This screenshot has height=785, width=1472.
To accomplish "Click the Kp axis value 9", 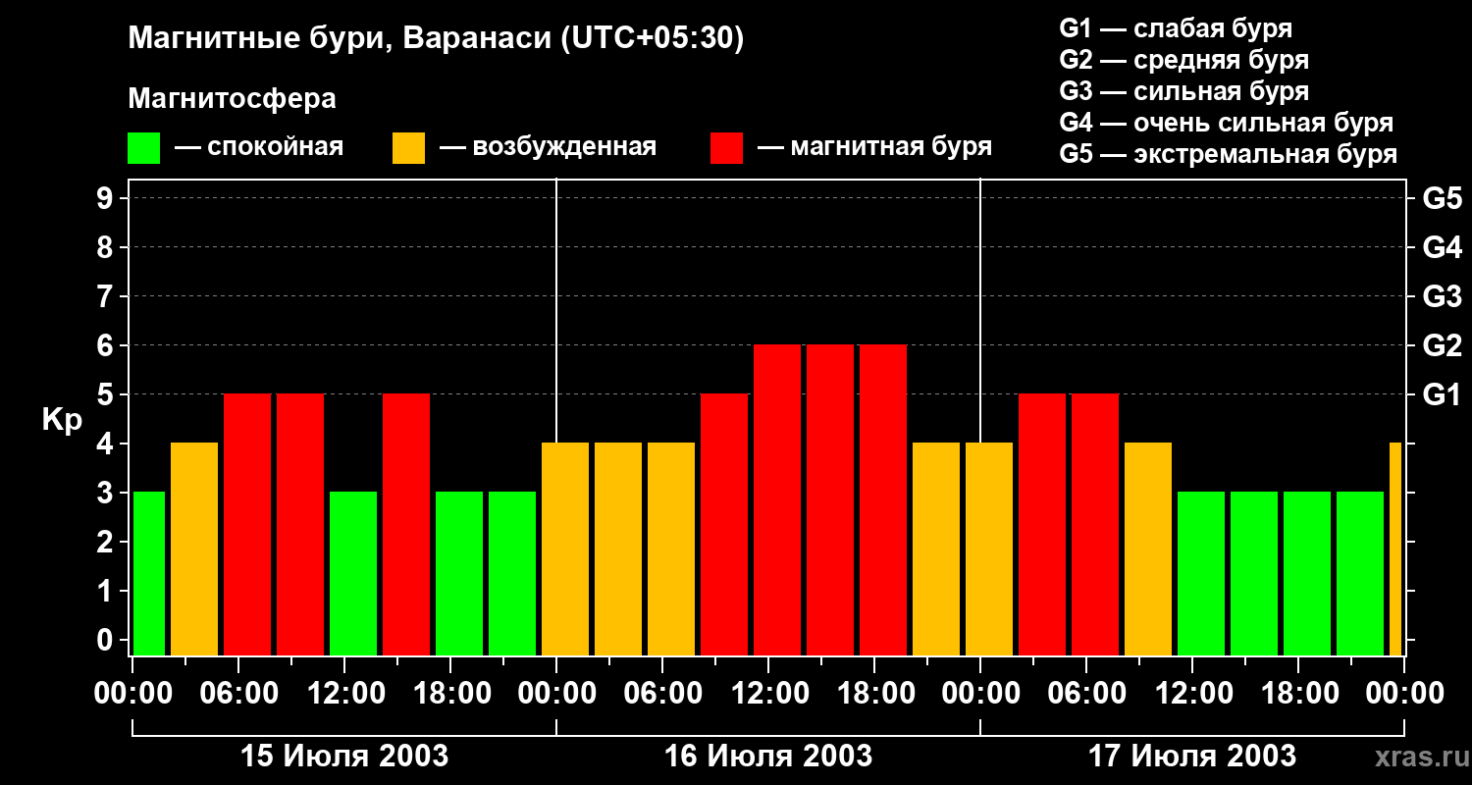I will 107,198.
